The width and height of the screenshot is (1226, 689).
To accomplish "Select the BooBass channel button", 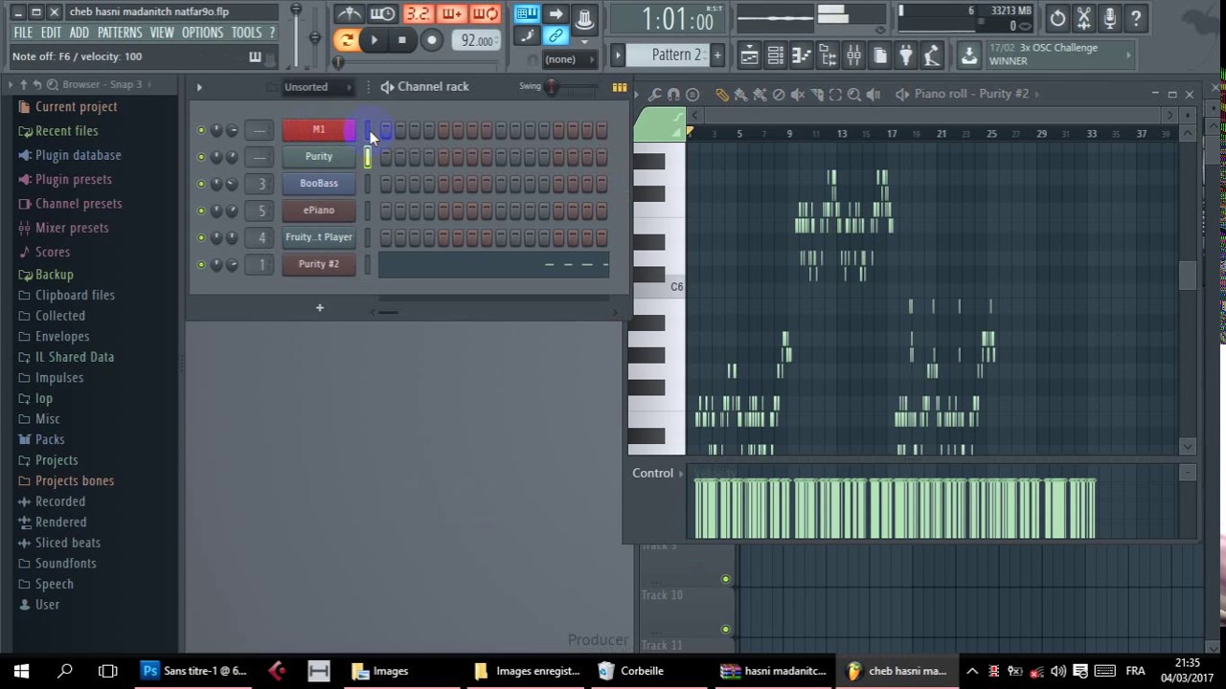I will pos(319,184).
